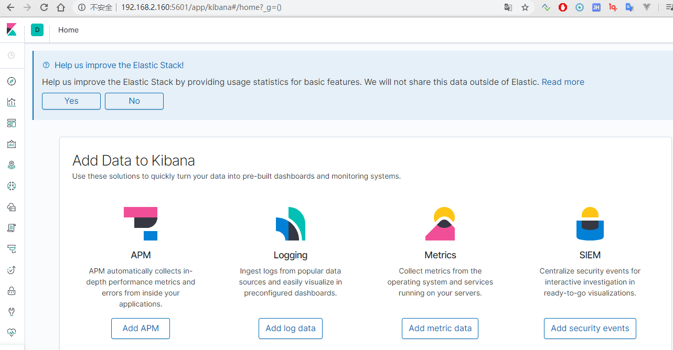
Task: Bookmark this page with the star icon
Action: pos(525,8)
